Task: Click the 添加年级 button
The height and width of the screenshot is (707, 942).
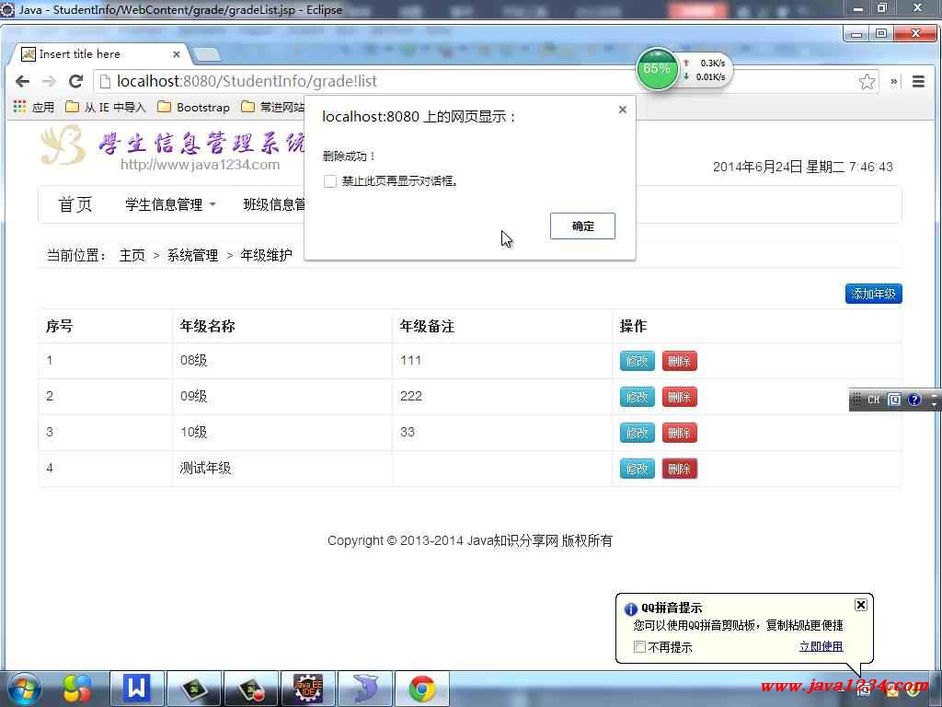Action: click(x=873, y=295)
